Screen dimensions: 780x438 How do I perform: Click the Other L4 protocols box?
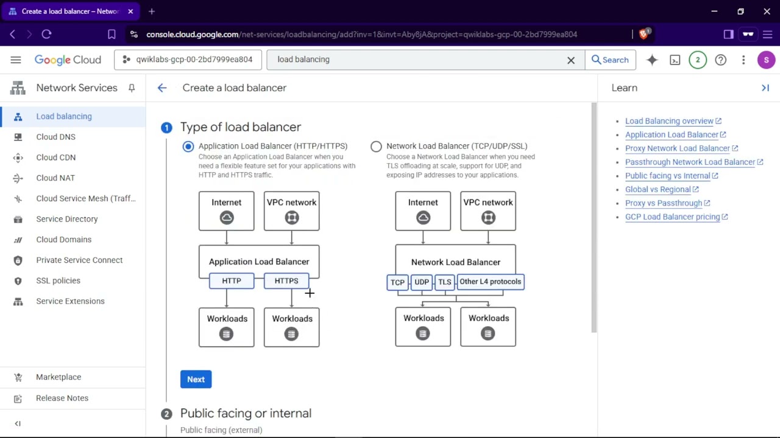pos(491,282)
